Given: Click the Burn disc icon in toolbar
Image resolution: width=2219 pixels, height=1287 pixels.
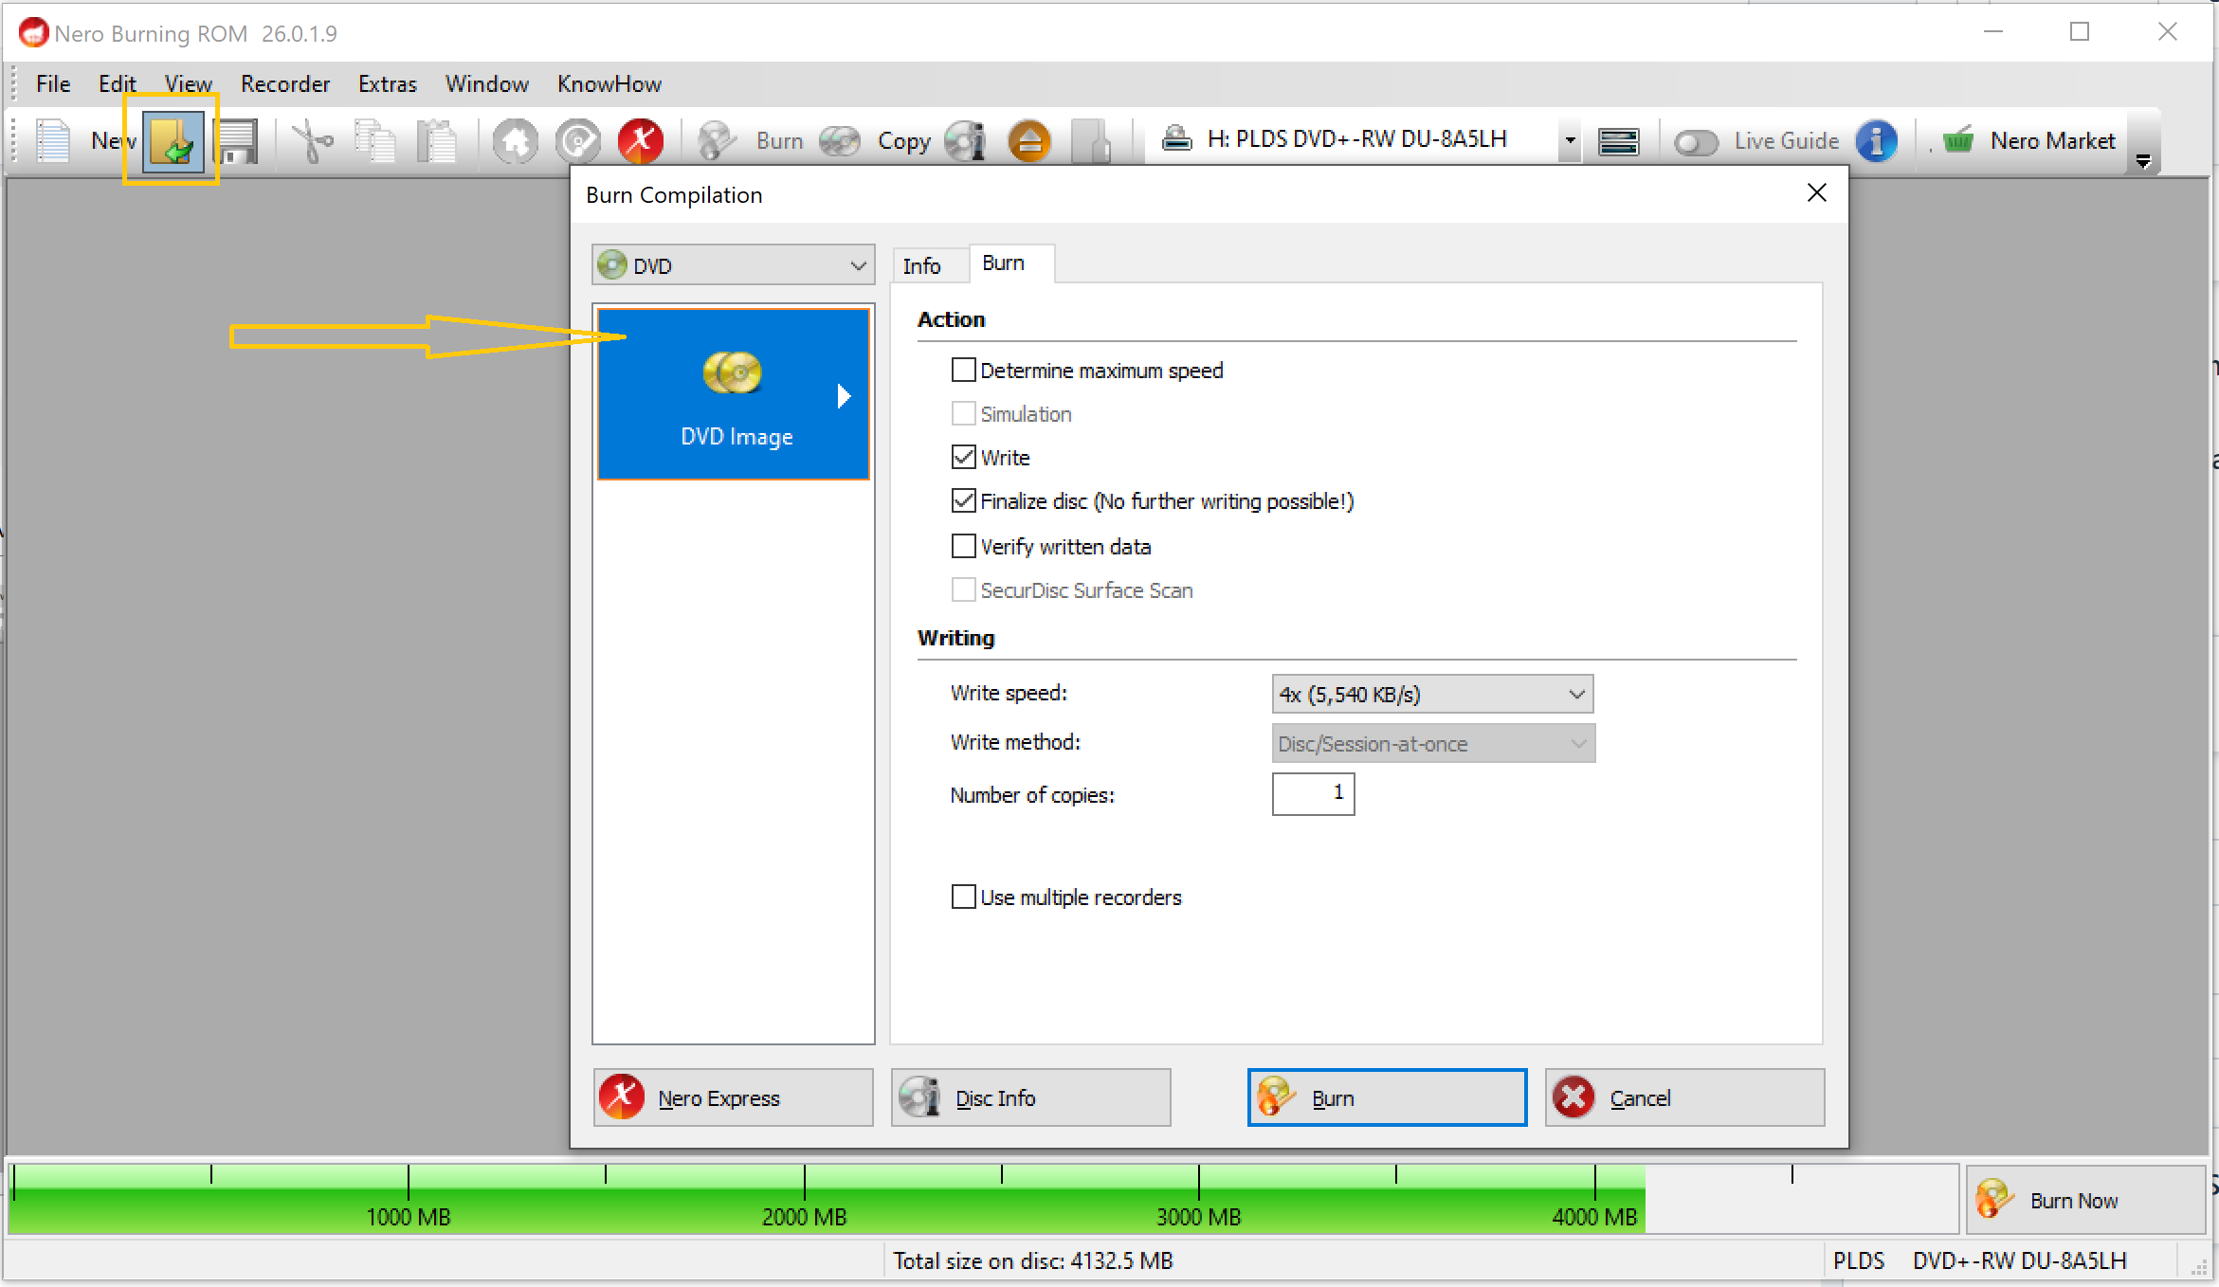Looking at the screenshot, I should [x=717, y=141].
